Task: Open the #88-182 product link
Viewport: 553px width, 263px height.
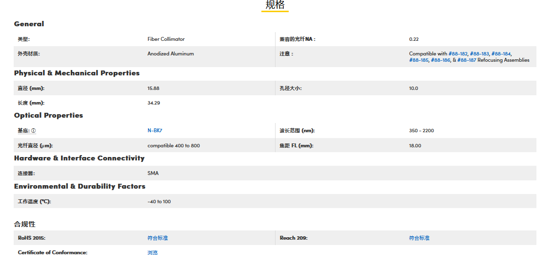Action: [x=457, y=54]
